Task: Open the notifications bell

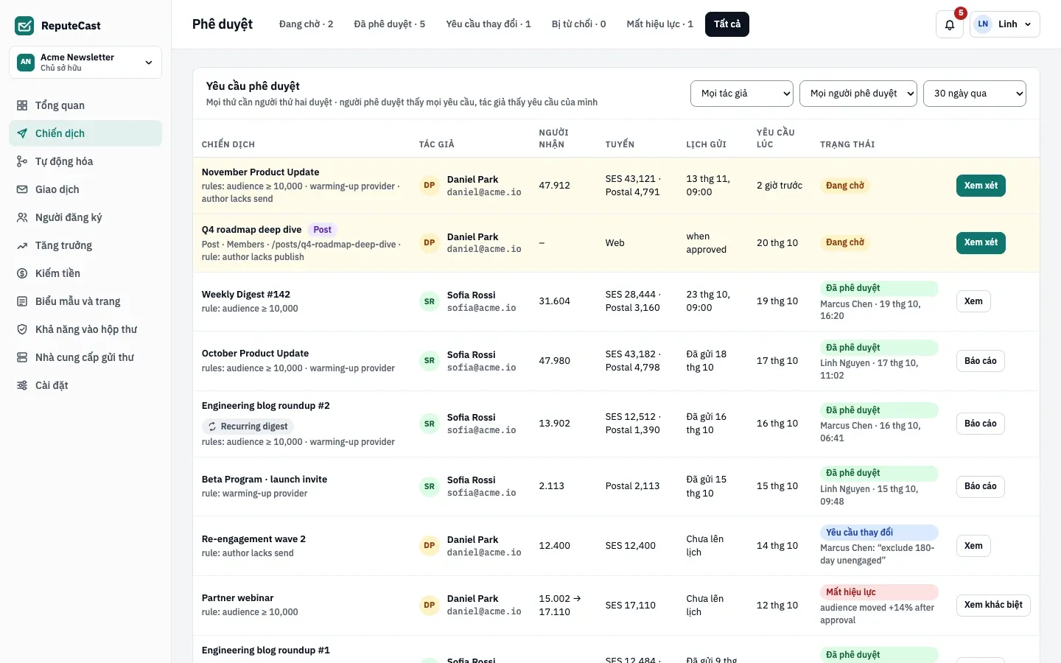Action: click(949, 24)
